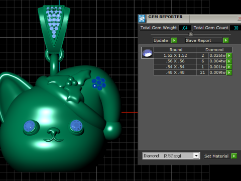
Task: Click the green arrow for 0.001tw row
Action: [x=229, y=67]
